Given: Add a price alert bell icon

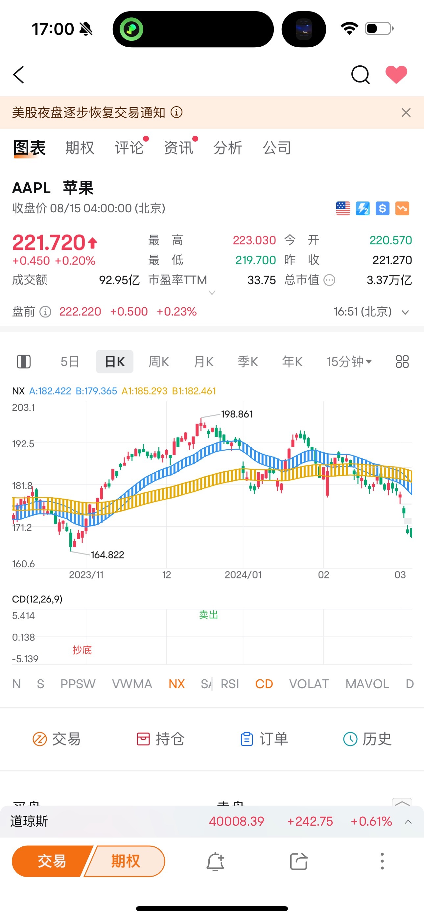Looking at the screenshot, I should click(x=215, y=861).
